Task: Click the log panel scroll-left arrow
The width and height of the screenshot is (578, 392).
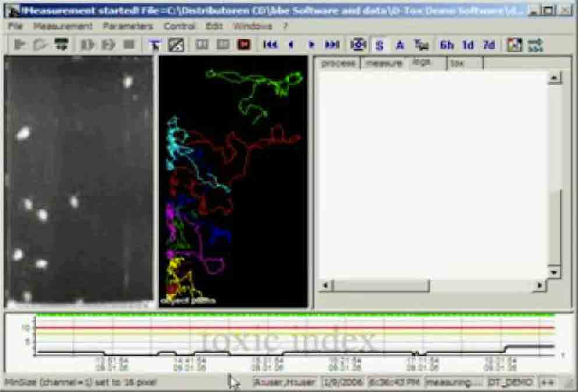Action: pyautogui.click(x=325, y=285)
